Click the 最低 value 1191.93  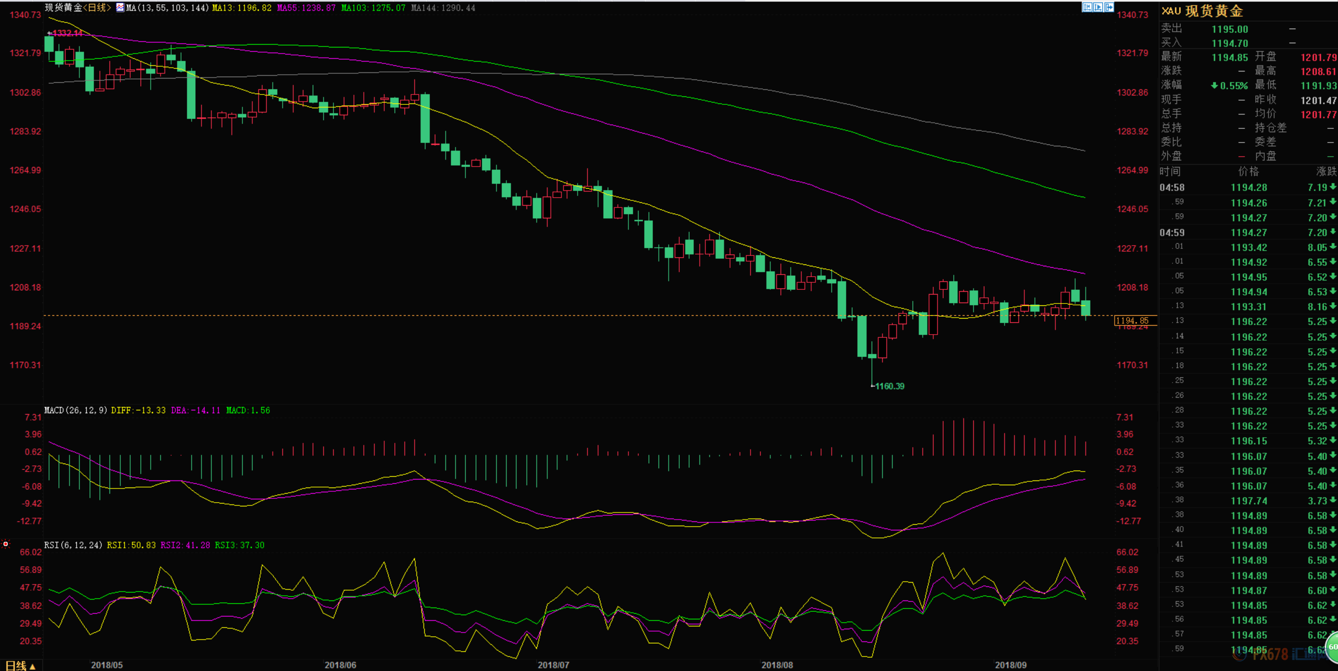coord(1319,86)
